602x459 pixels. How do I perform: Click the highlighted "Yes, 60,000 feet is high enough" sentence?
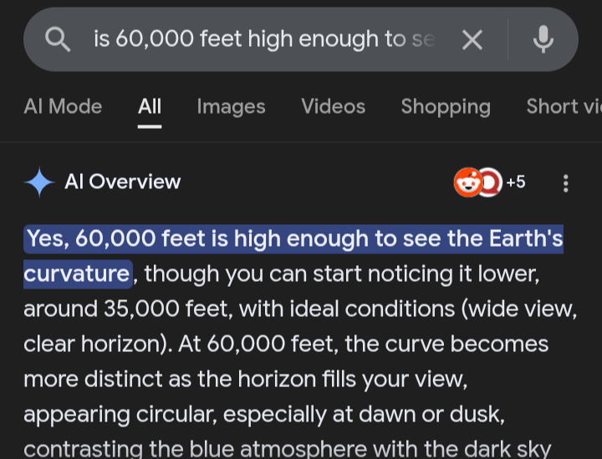pos(293,256)
